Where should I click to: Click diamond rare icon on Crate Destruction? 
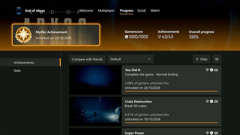(x=207, y=101)
